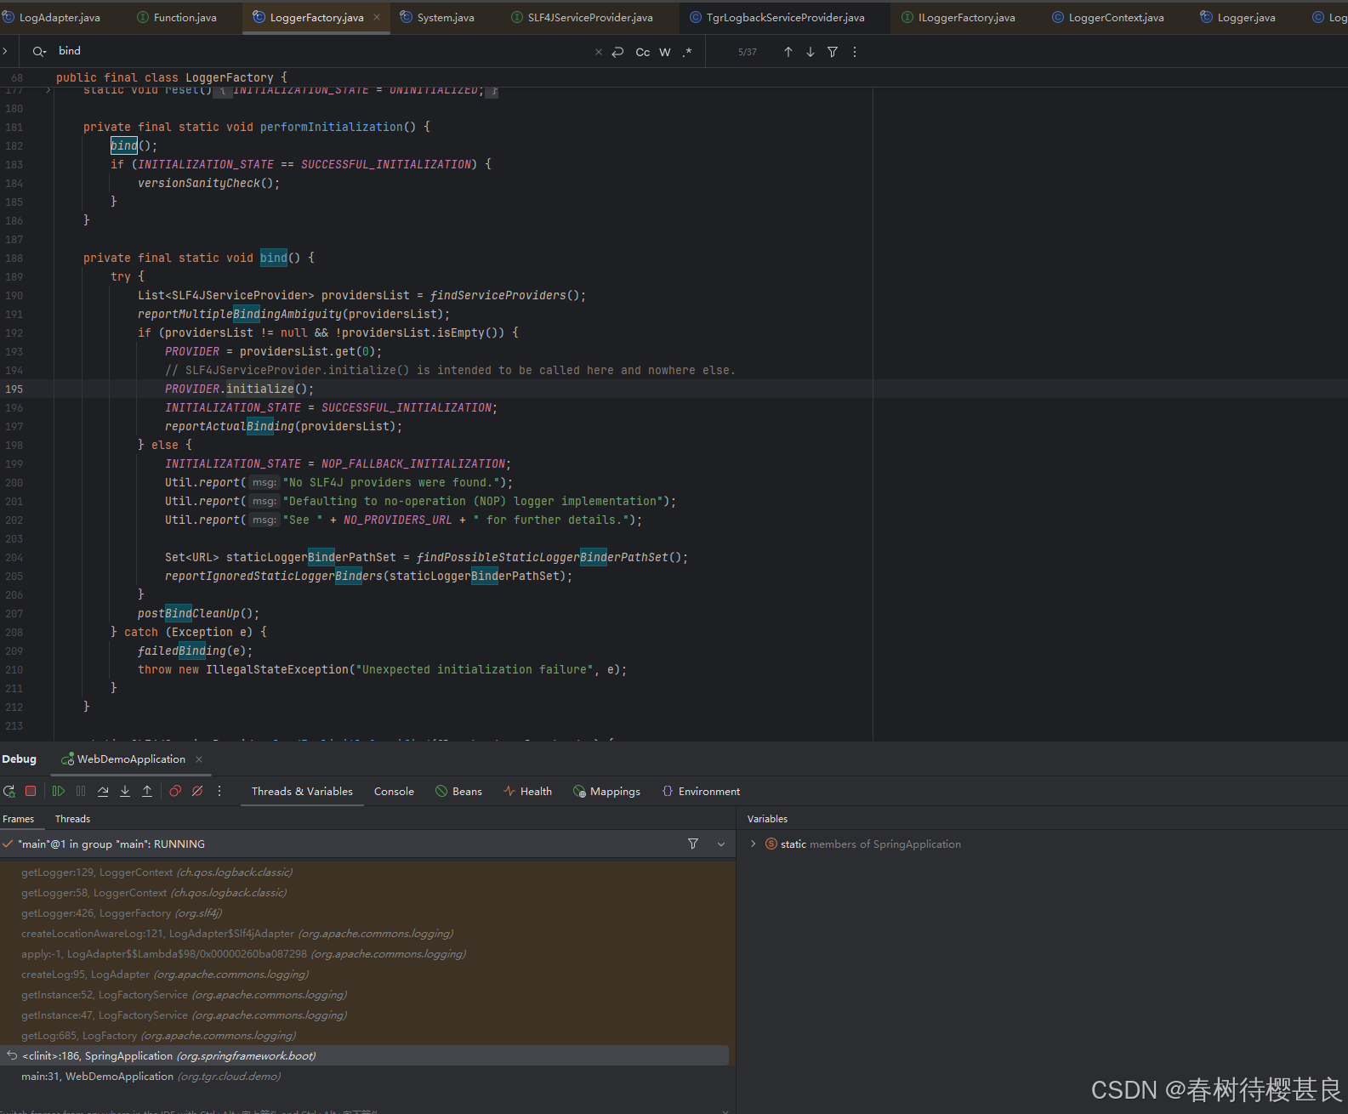Image resolution: width=1348 pixels, height=1114 pixels.
Task: Filter search results in the find bar
Action: pos(833,52)
